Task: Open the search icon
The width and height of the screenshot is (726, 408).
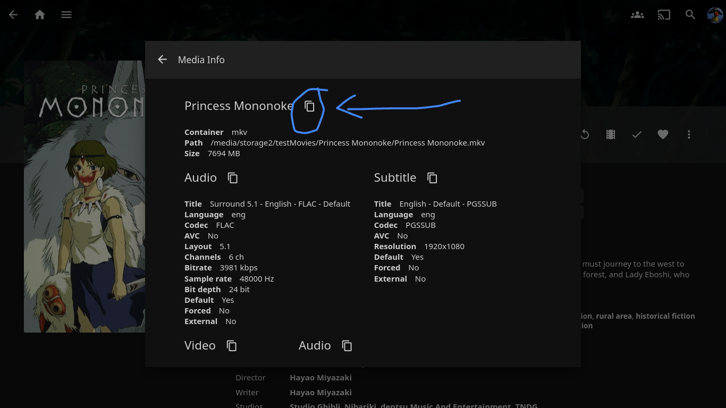Action: tap(690, 15)
